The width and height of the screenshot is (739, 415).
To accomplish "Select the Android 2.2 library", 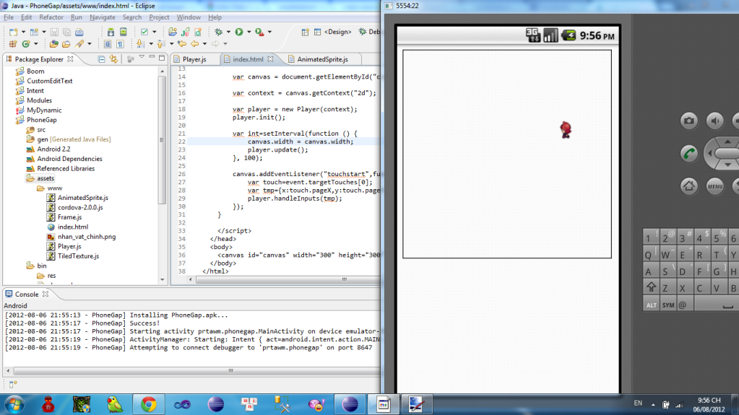I will pos(53,149).
